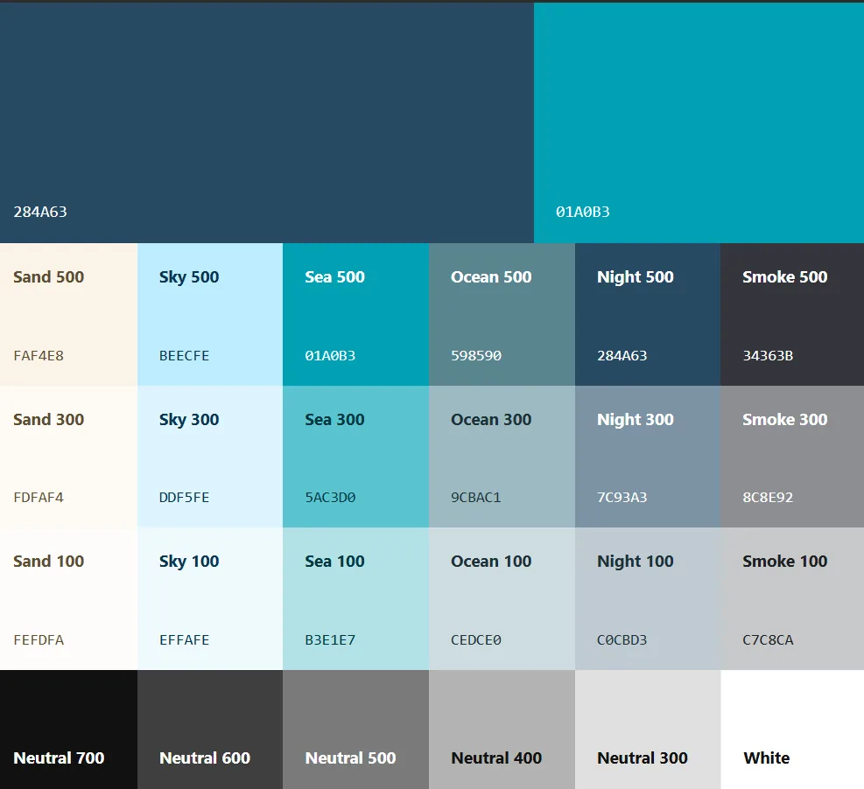This screenshot has height=789, width=864.
Task: Choose the Smoke 300 swatch
Action: [x=792, y=457]
